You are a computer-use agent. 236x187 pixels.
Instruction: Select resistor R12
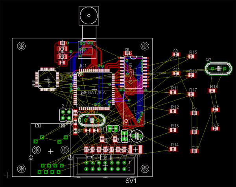[173, 111]
